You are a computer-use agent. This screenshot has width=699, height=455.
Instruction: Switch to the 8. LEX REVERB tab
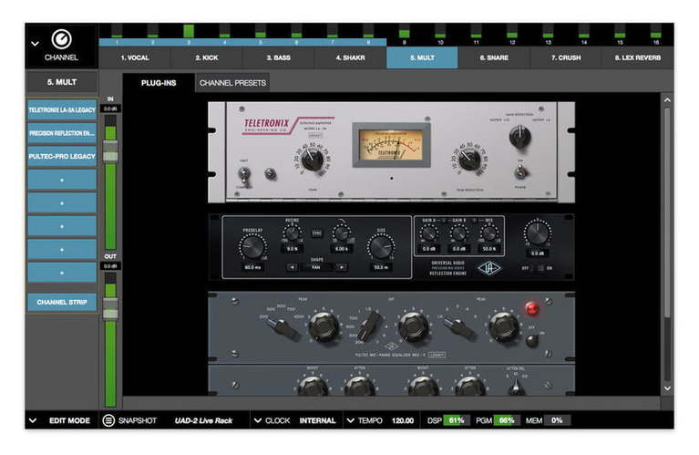pyautogui.click(x=638, y=57)
